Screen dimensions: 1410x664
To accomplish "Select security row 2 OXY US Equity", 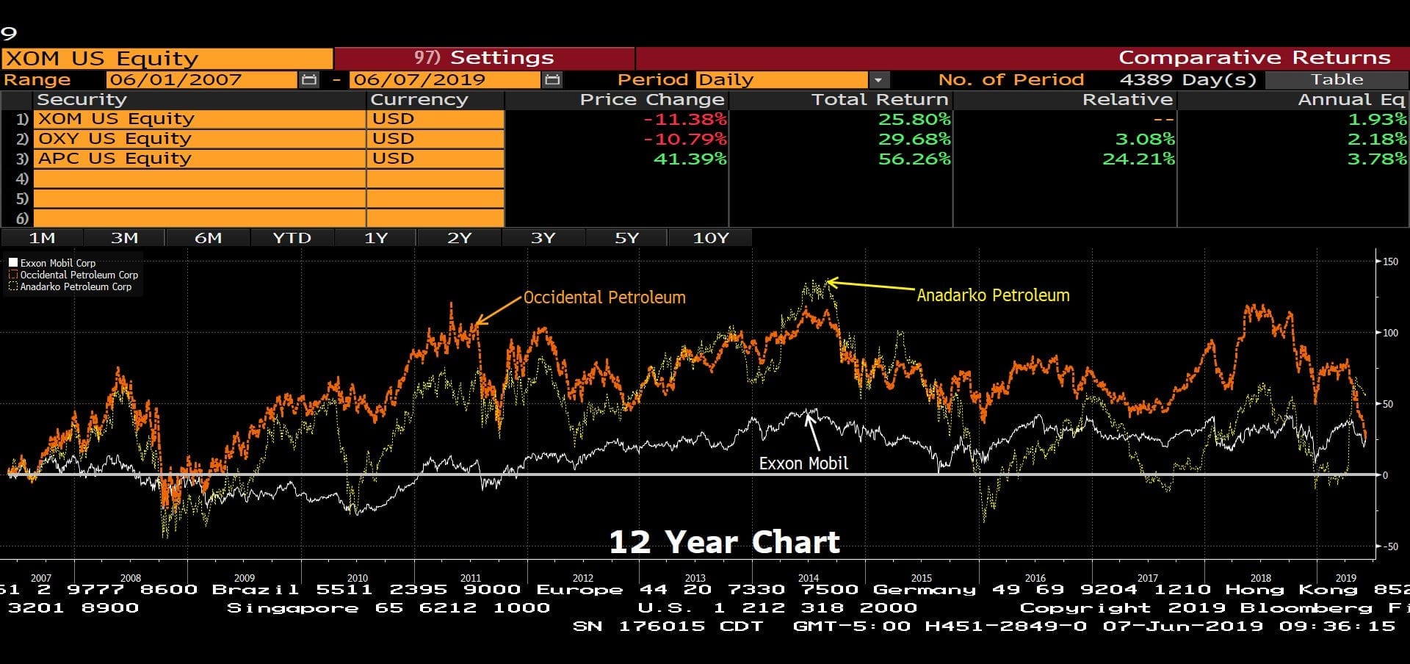I will point(200,139).
